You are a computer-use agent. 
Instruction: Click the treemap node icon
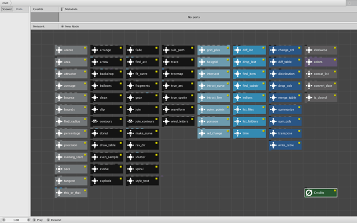(x=166, y=74)
